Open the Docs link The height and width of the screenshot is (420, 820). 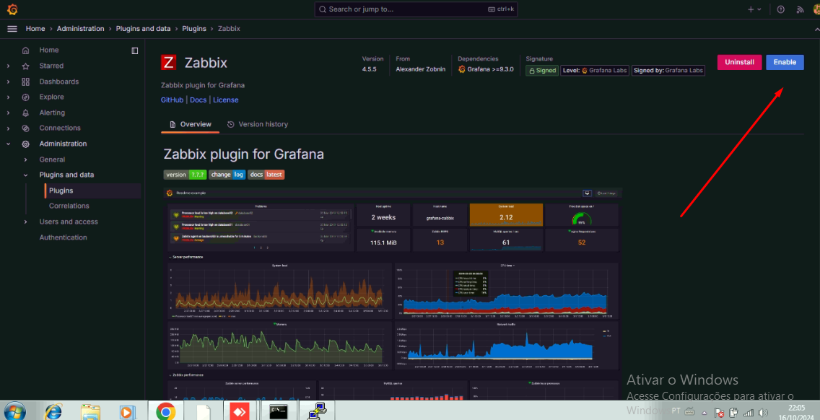pos(199,100)
